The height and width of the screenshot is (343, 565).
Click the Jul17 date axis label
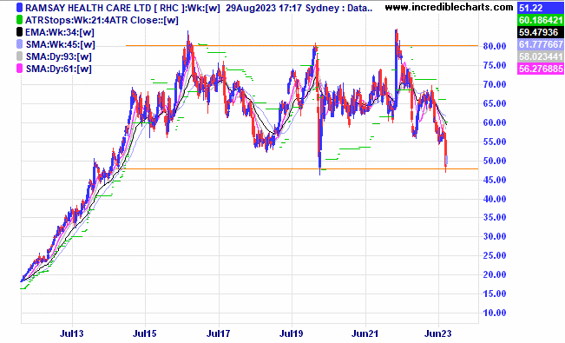218,333
